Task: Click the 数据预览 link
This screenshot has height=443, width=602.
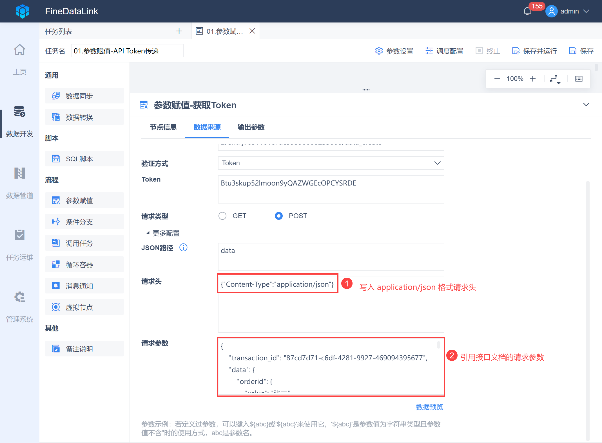Action: coord(429,407)
